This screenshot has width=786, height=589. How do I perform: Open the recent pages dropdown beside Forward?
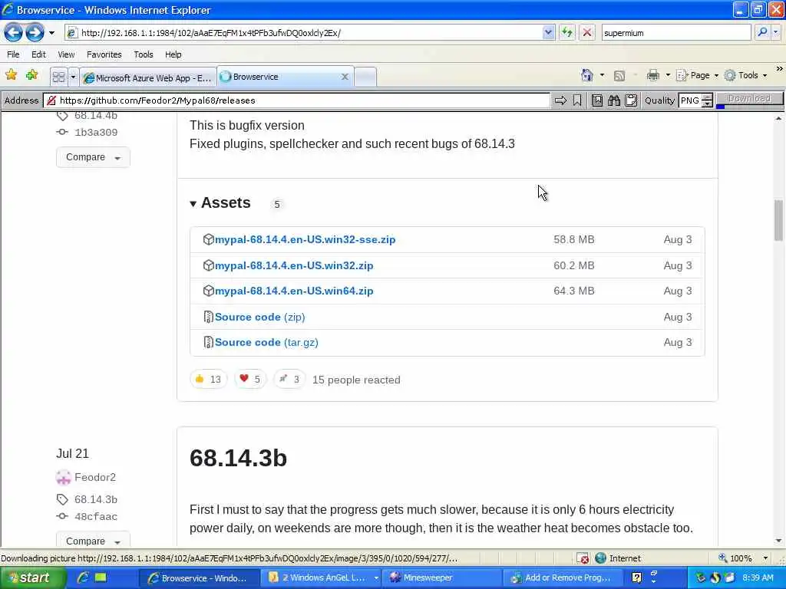[x=51, y=34]
